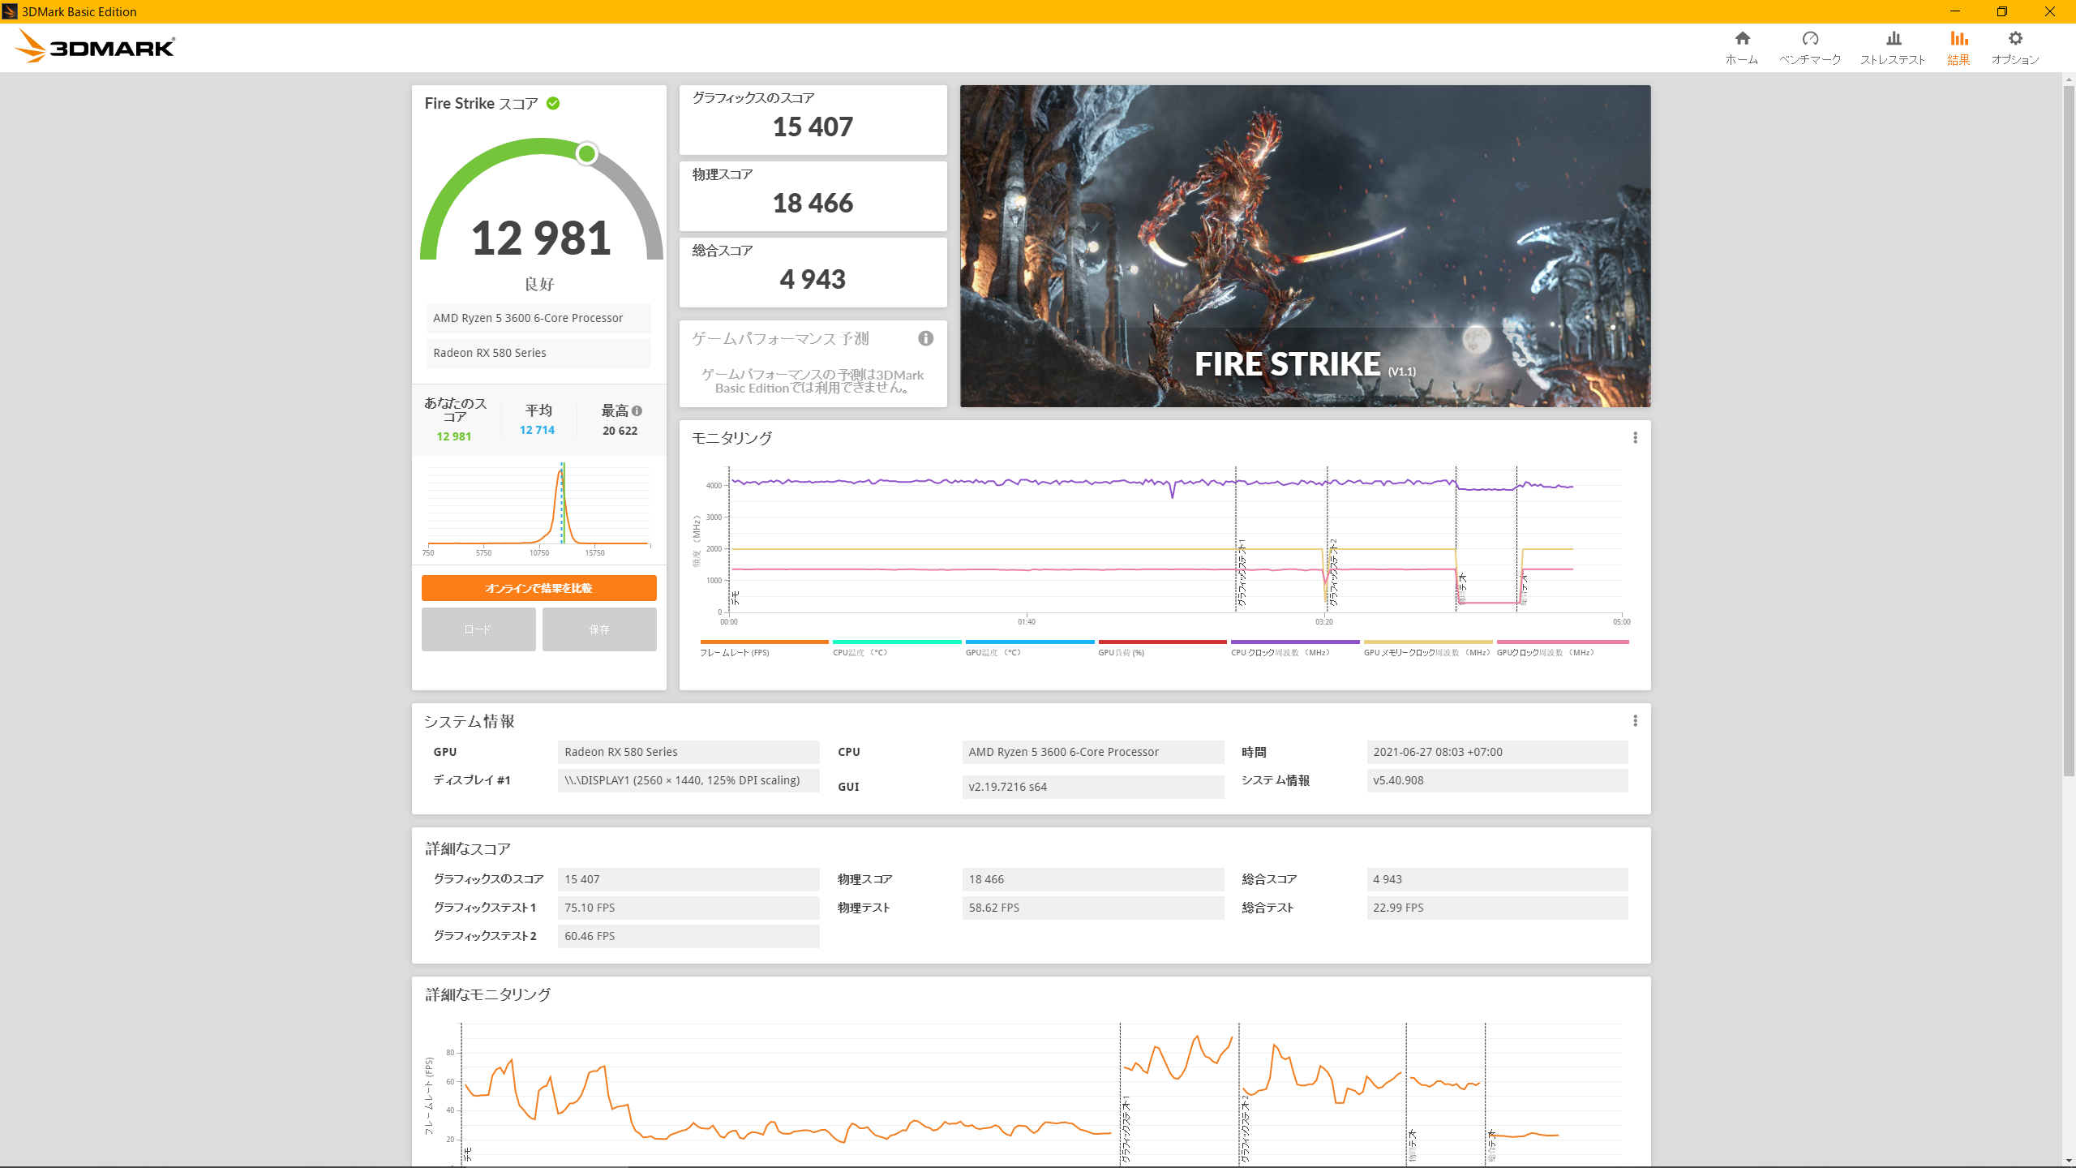Image resolution: width=2076 pixels, height=1168 pixels.
Task: Click the scrollbar up arrow
Action: click(x=2069, y=79)
